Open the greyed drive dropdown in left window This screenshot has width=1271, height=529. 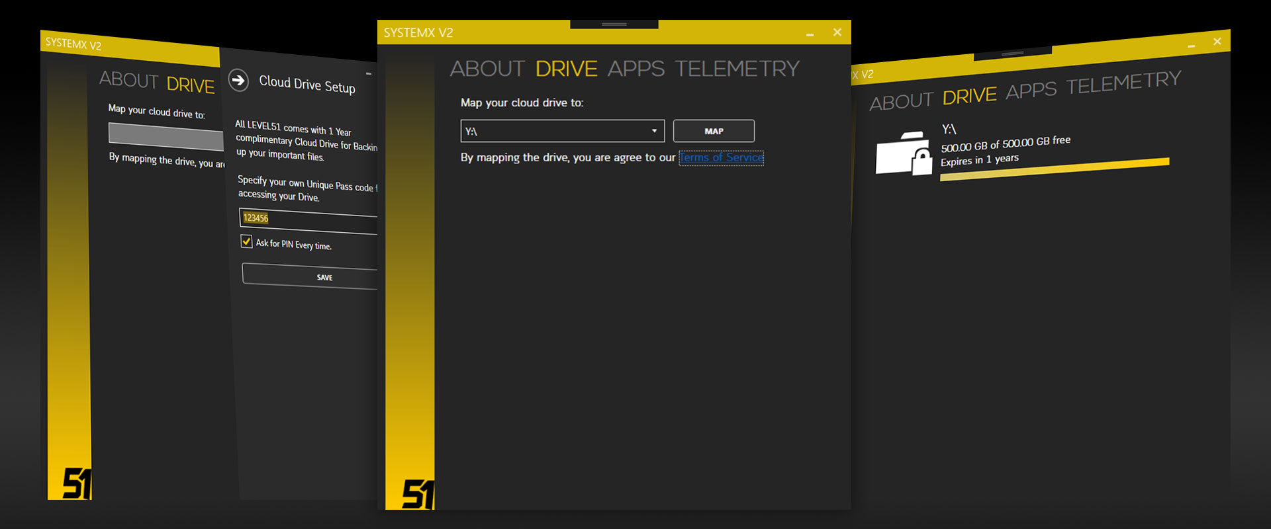tap(165, 136)
